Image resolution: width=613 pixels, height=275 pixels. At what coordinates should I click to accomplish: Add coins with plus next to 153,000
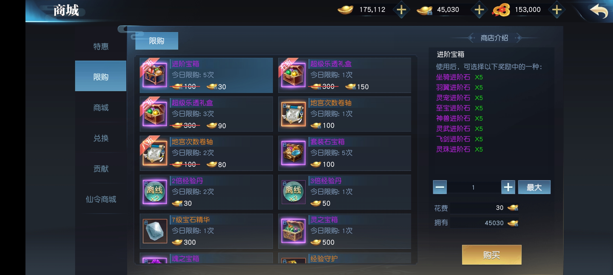[x=557, y=10]
